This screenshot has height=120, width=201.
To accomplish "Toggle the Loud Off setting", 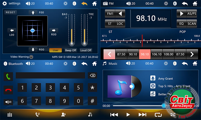I will click(86, 50).
